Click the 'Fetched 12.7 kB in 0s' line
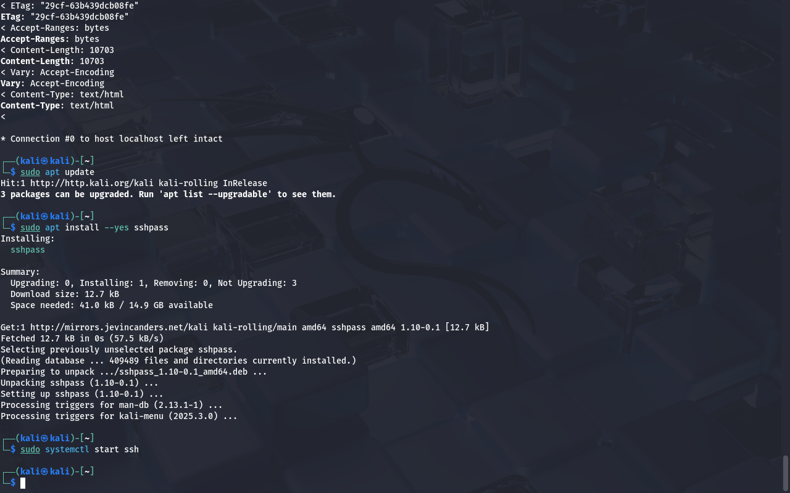Image resolution: width=790 pixels, height=493 pixels. [x=82, y=338]
